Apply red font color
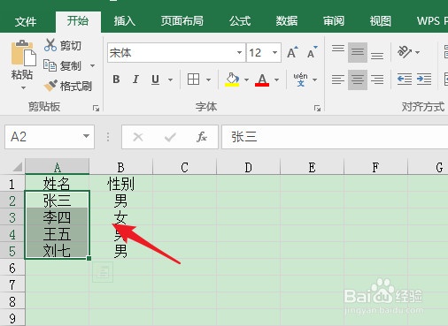The height and width of the screenshot is (326, 448). tap(262, 80)
